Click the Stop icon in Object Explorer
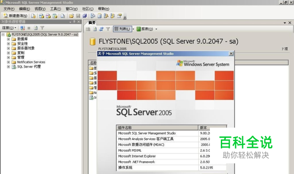Screen dimensions: 294x174 pos(29,28)
